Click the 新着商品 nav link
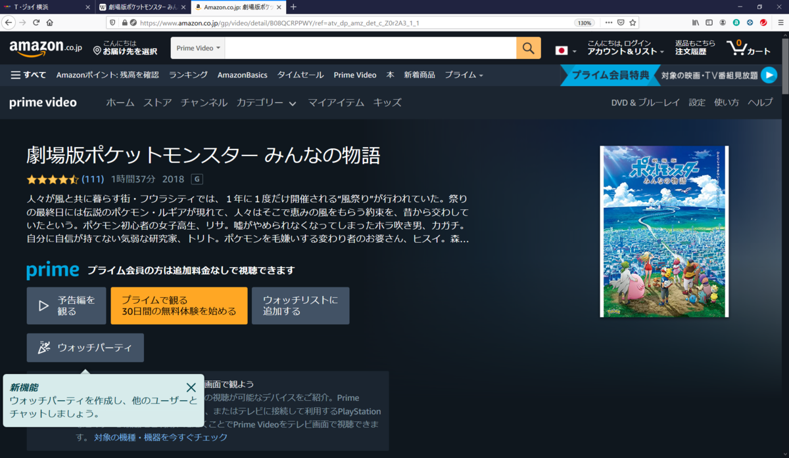This screenshot has width=789, height=458. point(419,75)
